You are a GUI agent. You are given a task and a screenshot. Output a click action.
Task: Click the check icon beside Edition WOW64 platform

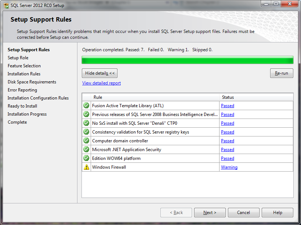[x=86, y=158]
